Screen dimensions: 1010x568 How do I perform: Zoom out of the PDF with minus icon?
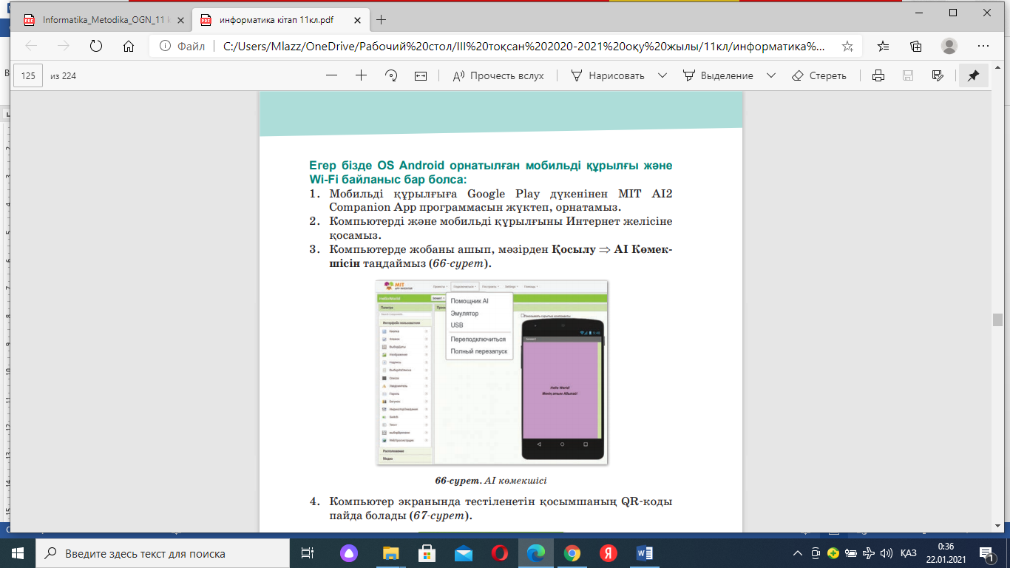331,75
